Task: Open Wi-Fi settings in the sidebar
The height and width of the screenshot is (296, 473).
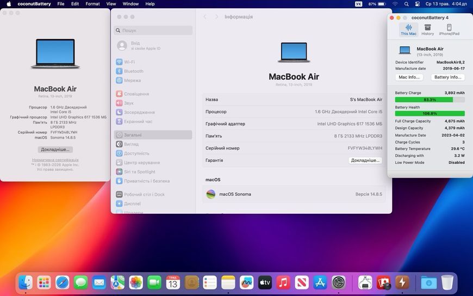Action: point(153,62)
